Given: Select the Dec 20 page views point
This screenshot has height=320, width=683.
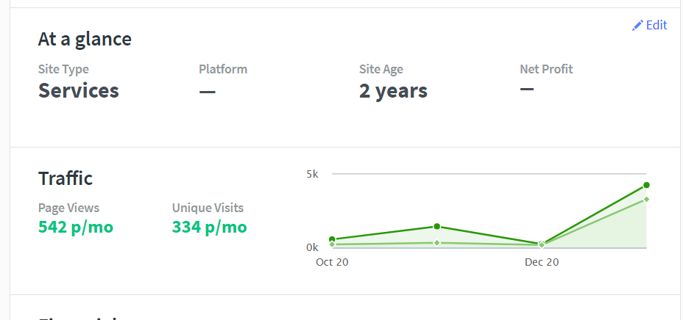Looking at the screenshot, I should click(542, 244).
